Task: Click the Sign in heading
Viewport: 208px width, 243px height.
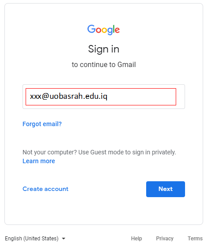Action: [x=104, y=49]
